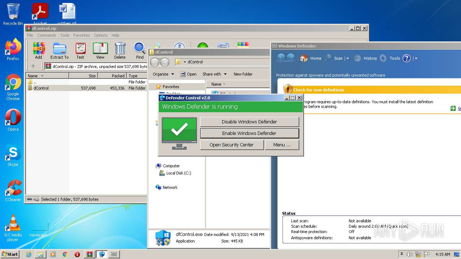Viewport: 461px width, 259px height.
Task: Click the Add button in WinRAR toolbar
Action: pos(39,51)
